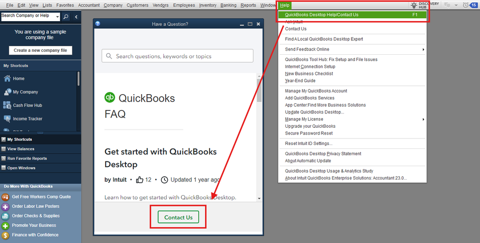Expand the Manage My License submenu arrow

tap(423, 119)
